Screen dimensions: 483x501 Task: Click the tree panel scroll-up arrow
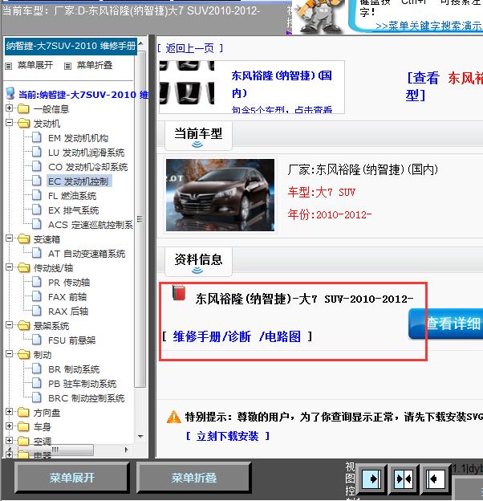click(x=140, y=43)
